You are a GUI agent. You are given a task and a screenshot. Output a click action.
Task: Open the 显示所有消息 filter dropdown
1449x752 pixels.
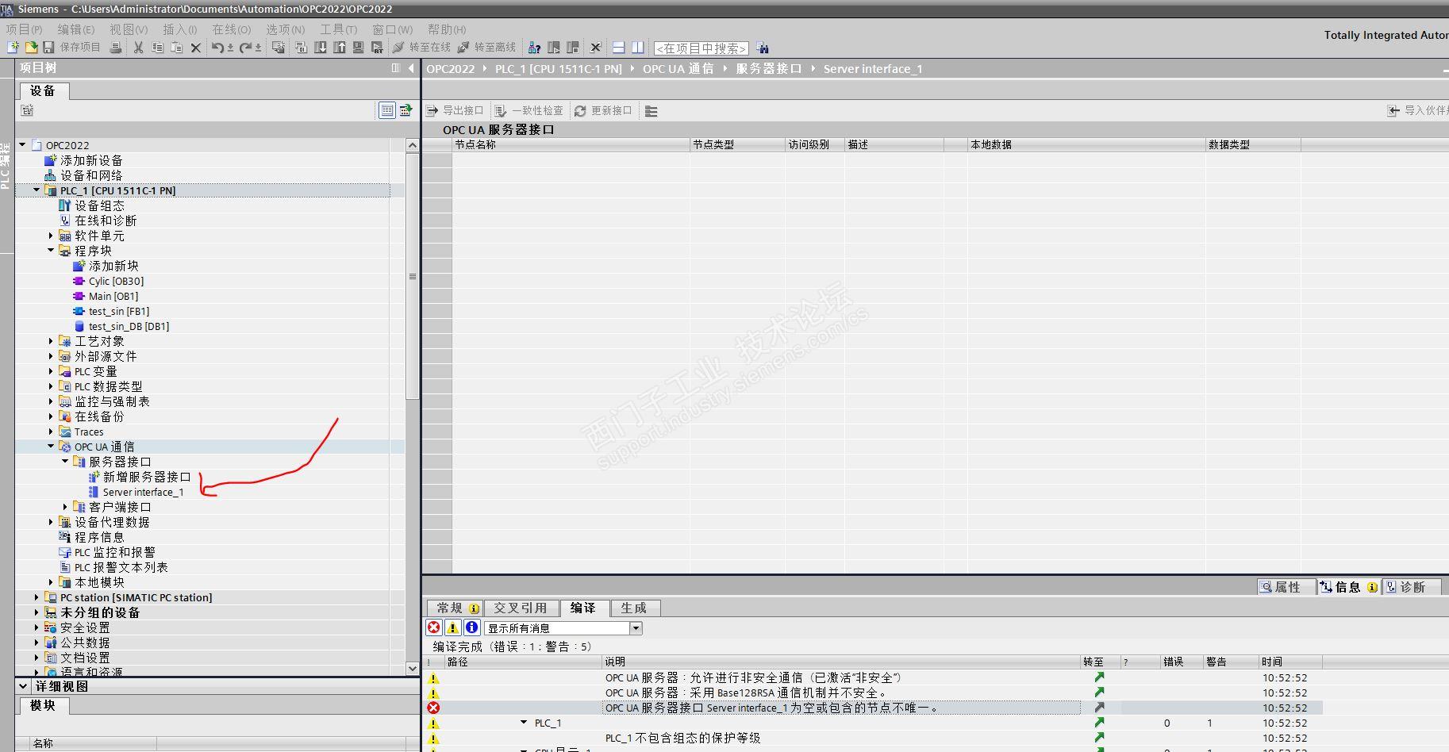[636, 628]
